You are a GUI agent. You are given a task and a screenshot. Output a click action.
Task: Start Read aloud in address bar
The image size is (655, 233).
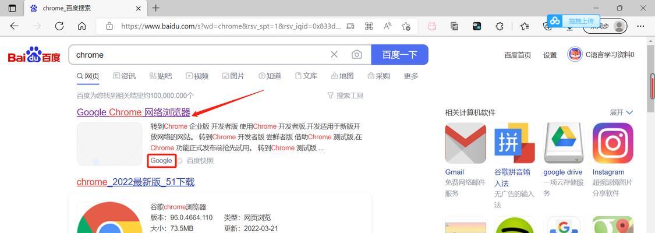tap(387, 26)
